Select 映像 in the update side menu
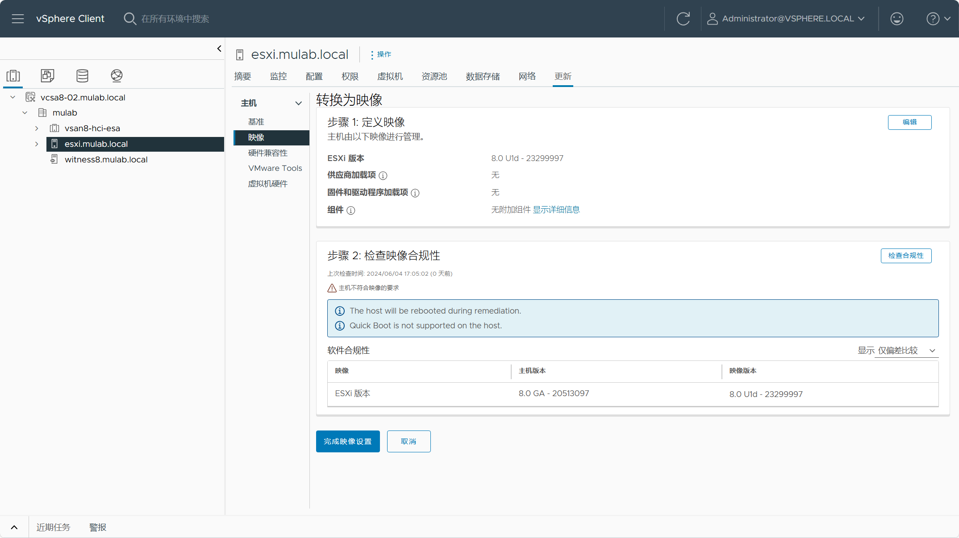The width and height of the screenshot is (959, 538). [271, 137]
